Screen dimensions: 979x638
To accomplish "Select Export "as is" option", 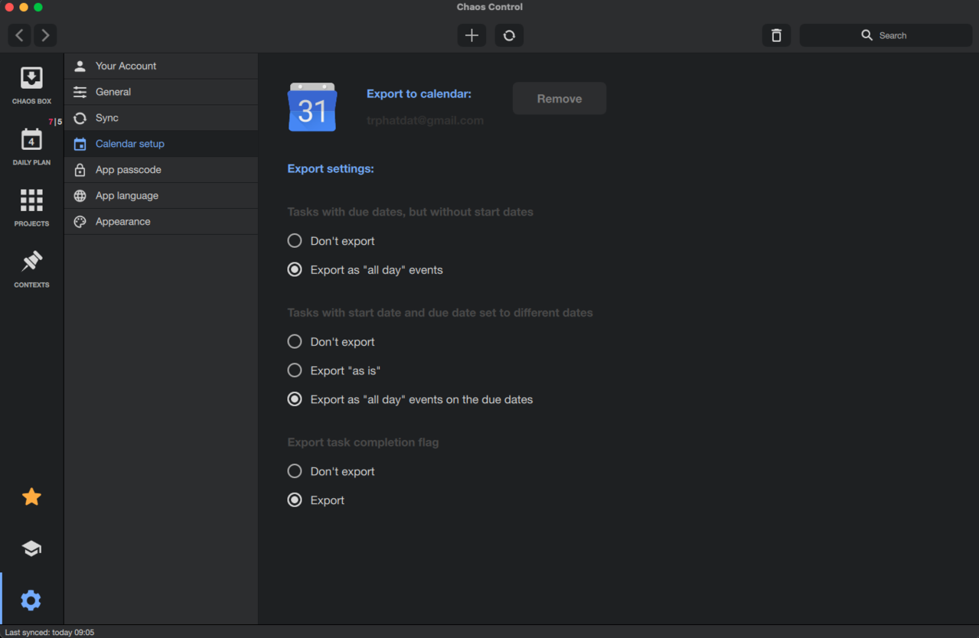I will point(295,371).
